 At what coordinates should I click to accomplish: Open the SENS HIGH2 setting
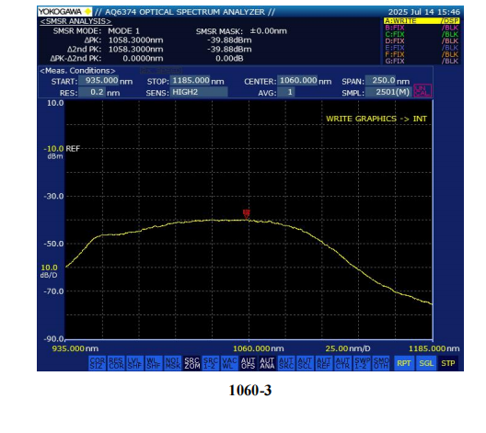coord(199,92)
